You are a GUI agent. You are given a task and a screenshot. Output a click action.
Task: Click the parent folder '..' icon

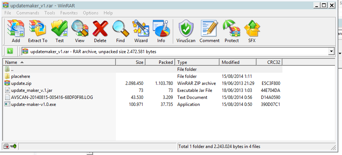(x=7, y=69)
